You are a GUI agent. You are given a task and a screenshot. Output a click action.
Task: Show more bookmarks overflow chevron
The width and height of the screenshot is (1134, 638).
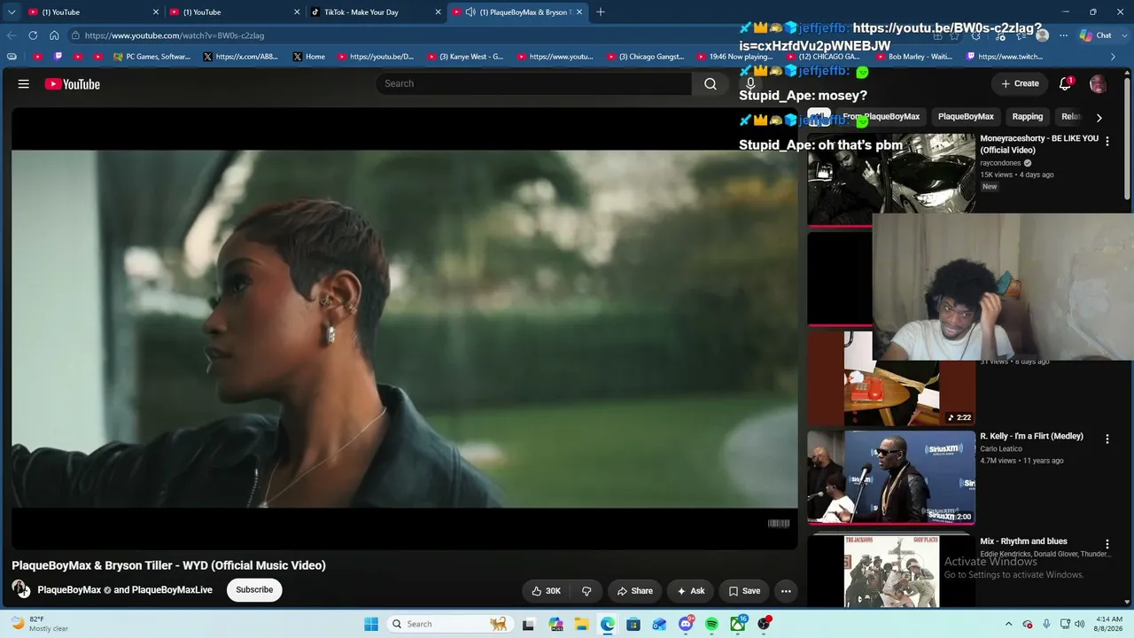[1113, 57]
